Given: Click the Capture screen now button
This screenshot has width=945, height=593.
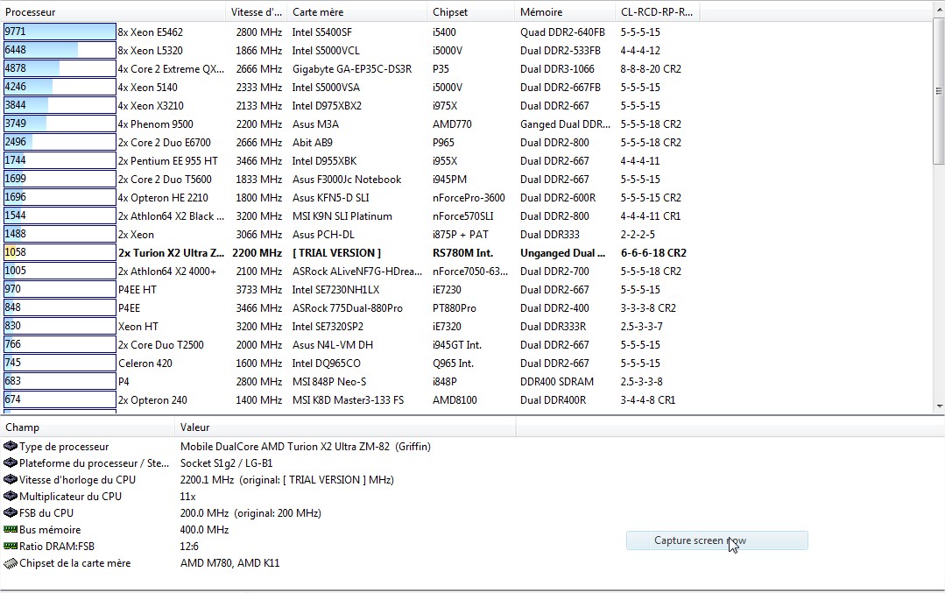Looking at the screenshot, I should click(x=717, y=540).
